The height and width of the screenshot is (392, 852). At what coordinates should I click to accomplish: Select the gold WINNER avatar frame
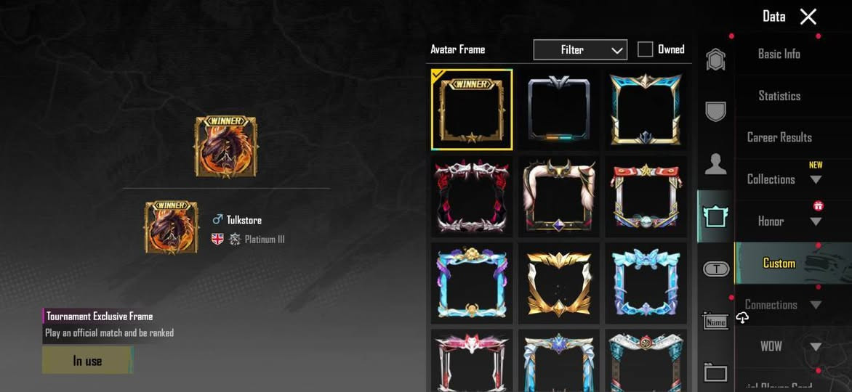pos(472,109)
